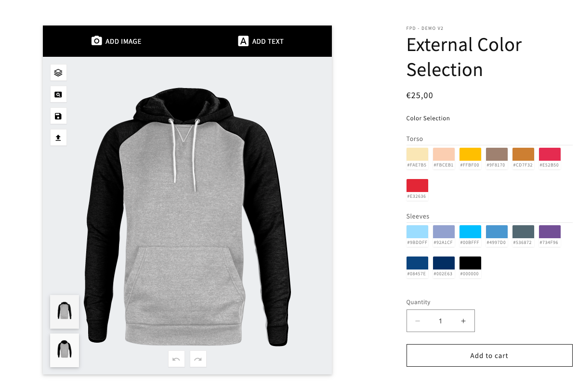Select torso color #FFBF00
This screenshot has width=578, height=385.
click(470, 155)
